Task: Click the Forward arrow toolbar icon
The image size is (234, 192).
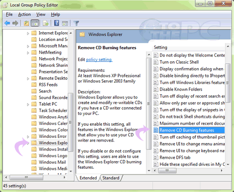Action: point(15,23)
